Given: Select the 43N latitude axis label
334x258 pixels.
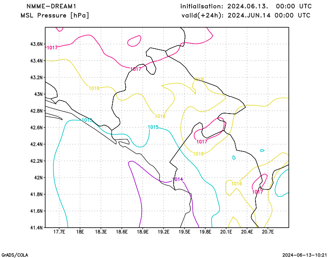Looking at the screenshot, I should [x=38, y=94].
